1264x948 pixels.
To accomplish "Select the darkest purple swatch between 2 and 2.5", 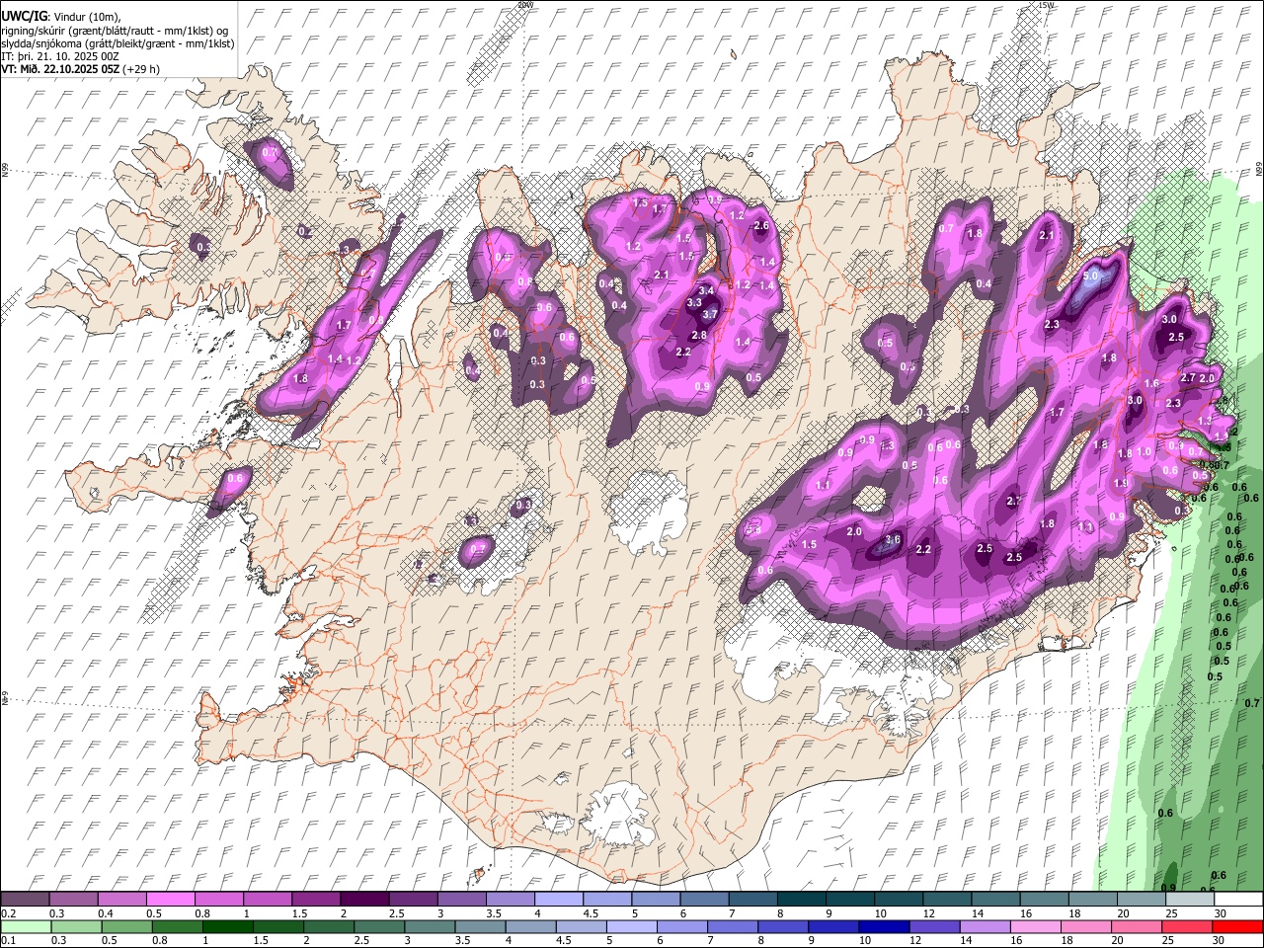I will [364, 899].
